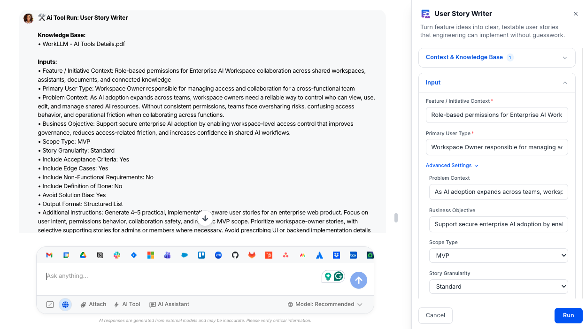586x329 pixels.
Task: Click the GitHub integration icon
Action: (x=235, y=255)
